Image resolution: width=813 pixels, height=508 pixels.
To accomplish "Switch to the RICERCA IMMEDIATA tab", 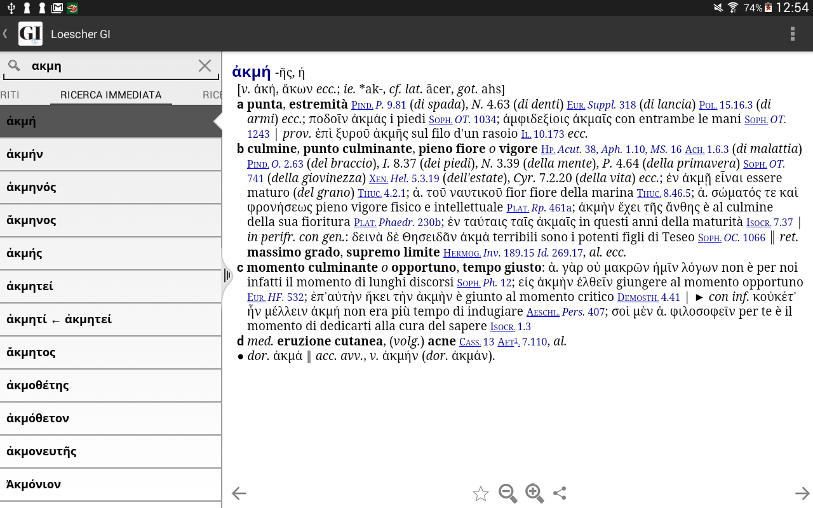I will (111, 95).
